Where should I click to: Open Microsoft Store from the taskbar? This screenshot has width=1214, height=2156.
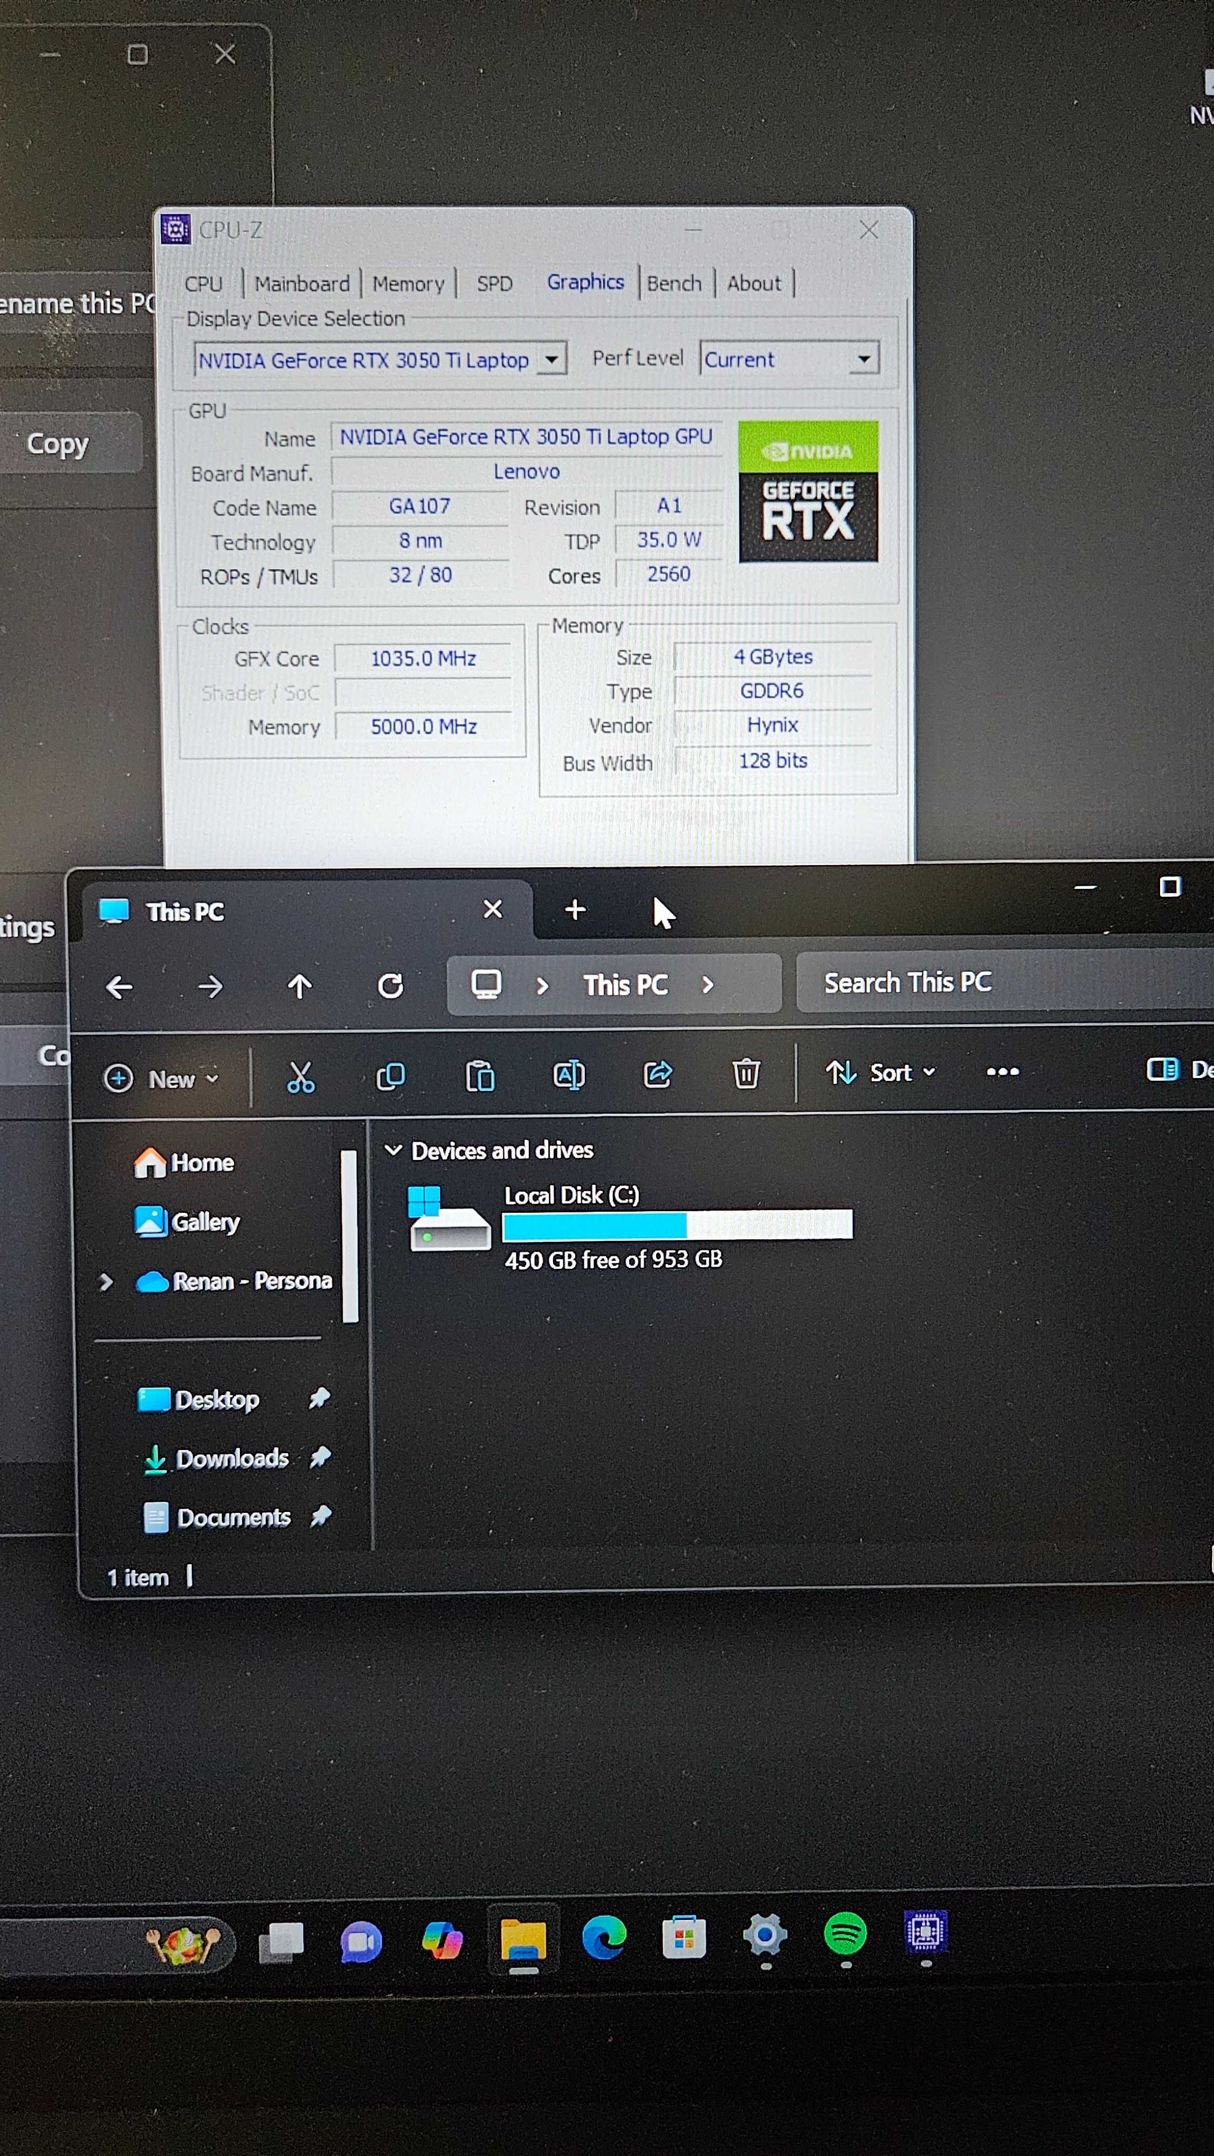click(x=684, y=1938)
